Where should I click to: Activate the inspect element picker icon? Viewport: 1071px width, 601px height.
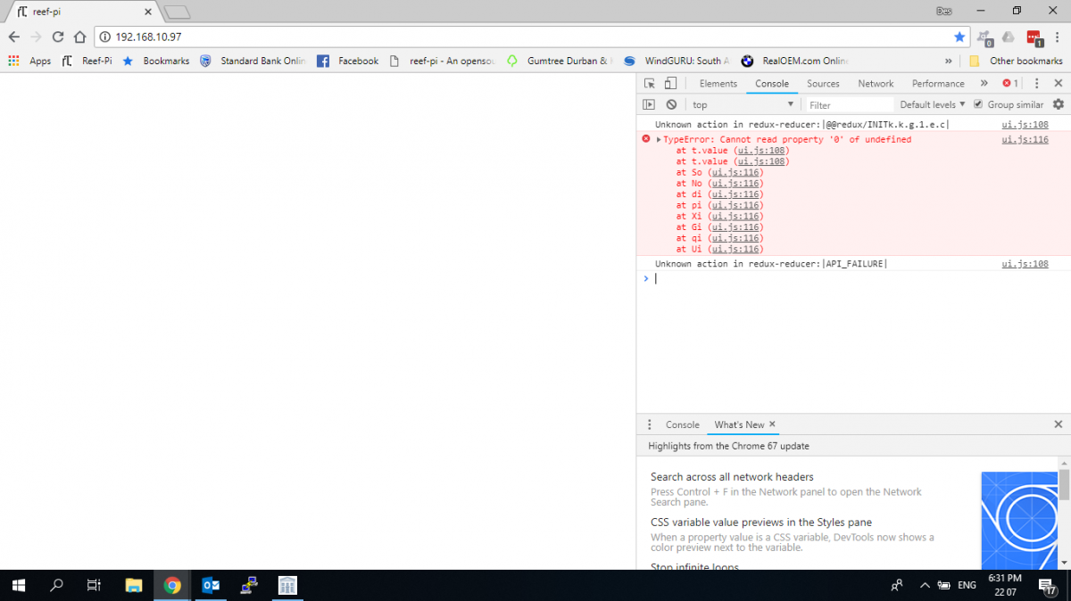tap(650, 83)
